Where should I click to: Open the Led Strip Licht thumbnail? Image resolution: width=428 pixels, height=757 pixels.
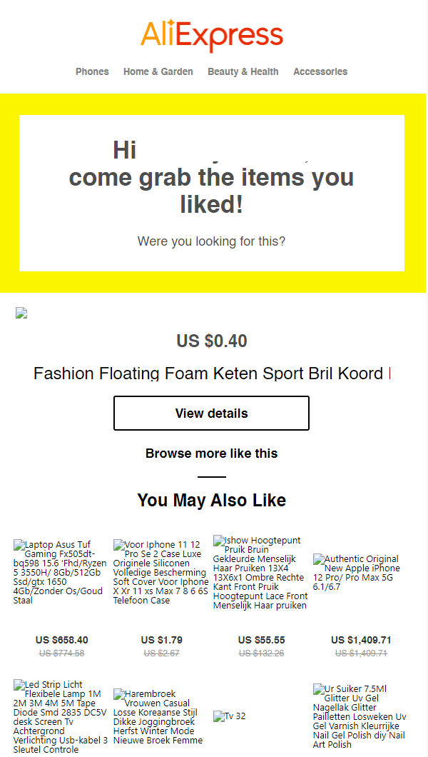pos(61,716)
